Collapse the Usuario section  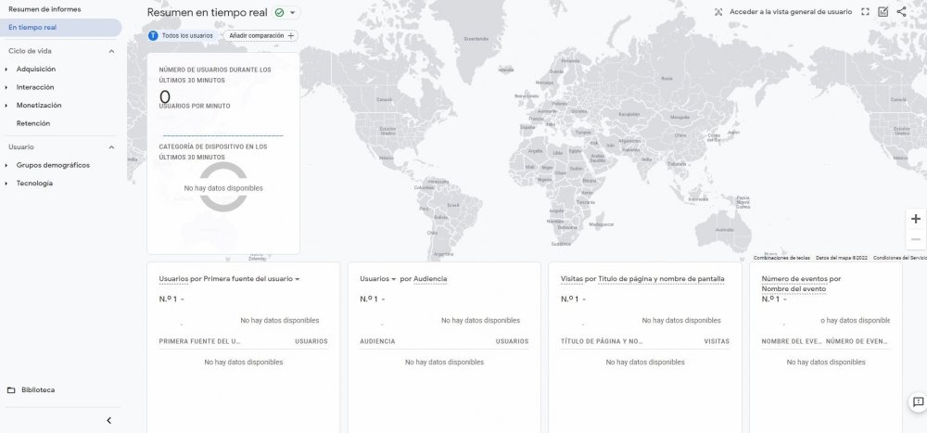pos(111,147)
